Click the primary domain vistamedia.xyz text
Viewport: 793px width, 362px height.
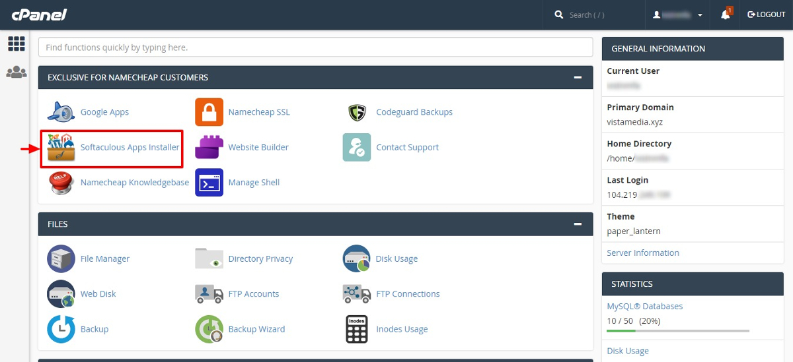click(634, 122)
